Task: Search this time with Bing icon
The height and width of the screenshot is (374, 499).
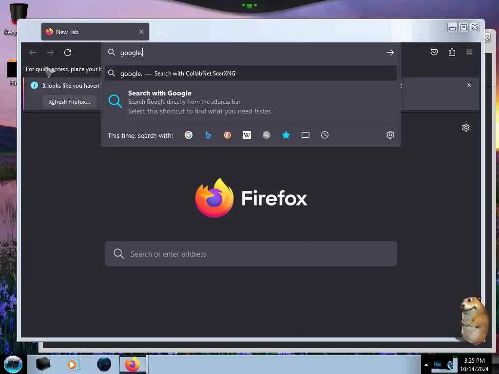Action: point(208,135)
